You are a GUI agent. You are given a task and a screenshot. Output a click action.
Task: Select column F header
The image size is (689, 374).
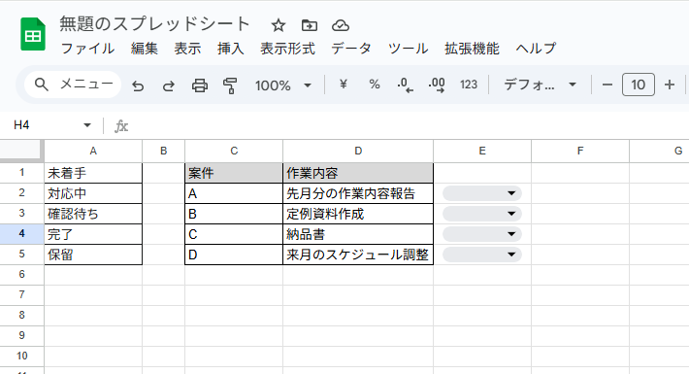coord(580,151)
